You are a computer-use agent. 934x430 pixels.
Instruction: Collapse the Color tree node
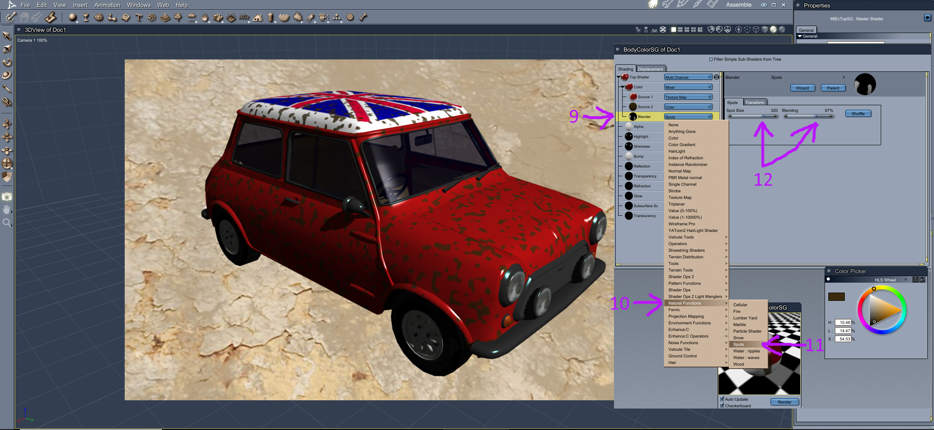(623, 87)
